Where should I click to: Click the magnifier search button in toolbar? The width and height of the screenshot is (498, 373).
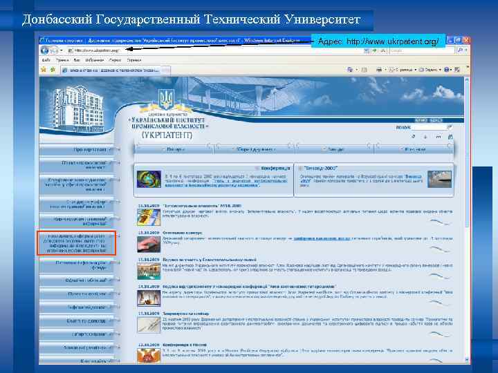(459, 50)
